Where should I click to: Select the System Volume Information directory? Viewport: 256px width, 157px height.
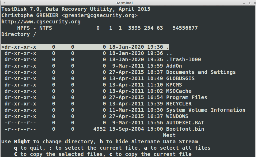[x=125, y=110]
